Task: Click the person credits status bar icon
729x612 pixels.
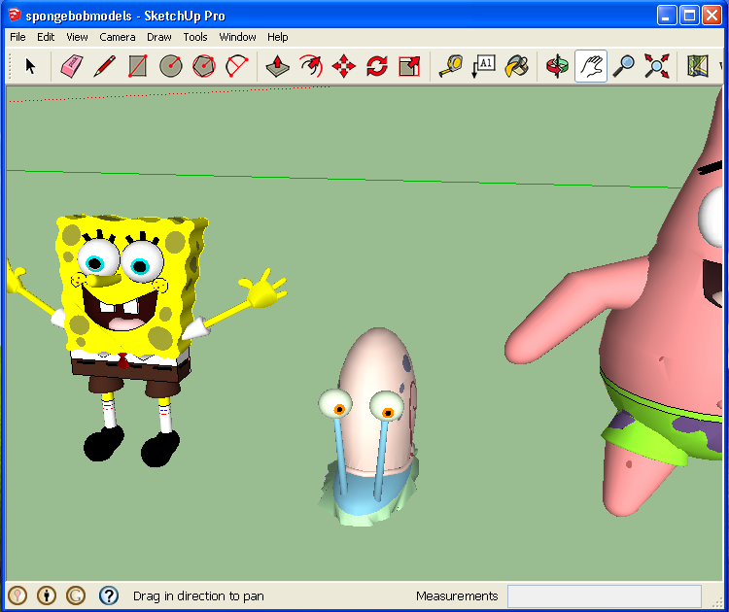Action: point(47,595)
